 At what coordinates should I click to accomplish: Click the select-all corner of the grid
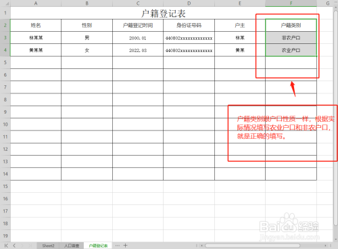(x=5, y=3)
